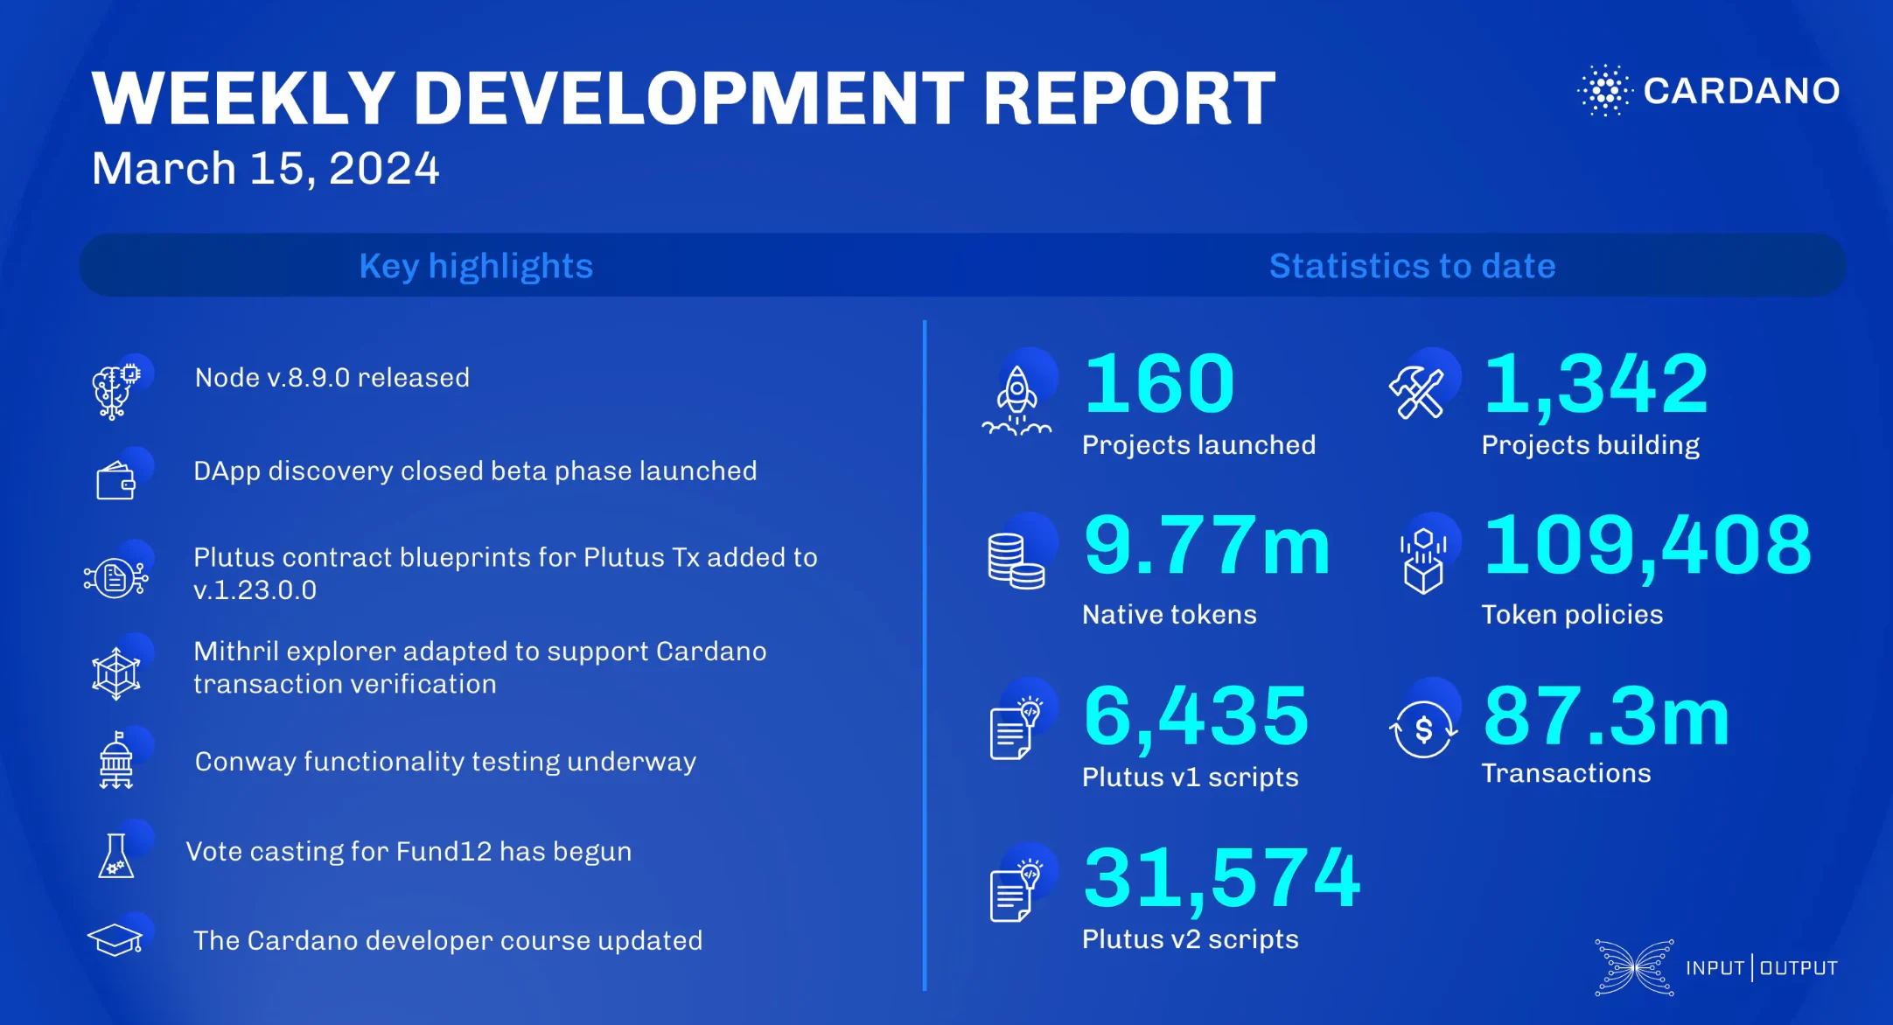1893x1025 pixels.
Task: Click the brain chip icon beside Node release
Action: [116, 391]
